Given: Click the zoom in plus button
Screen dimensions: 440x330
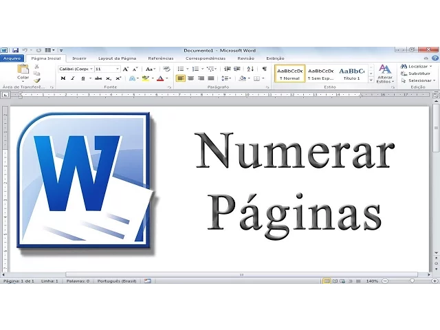Looking at the screenshot, I should (435, 281).
